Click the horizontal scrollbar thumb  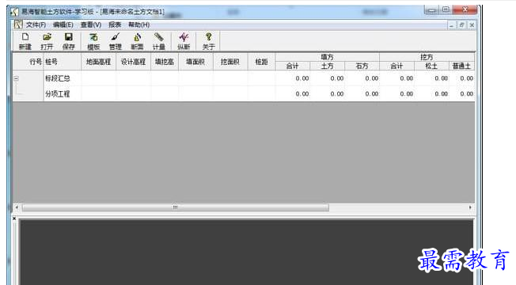[176, 207]
